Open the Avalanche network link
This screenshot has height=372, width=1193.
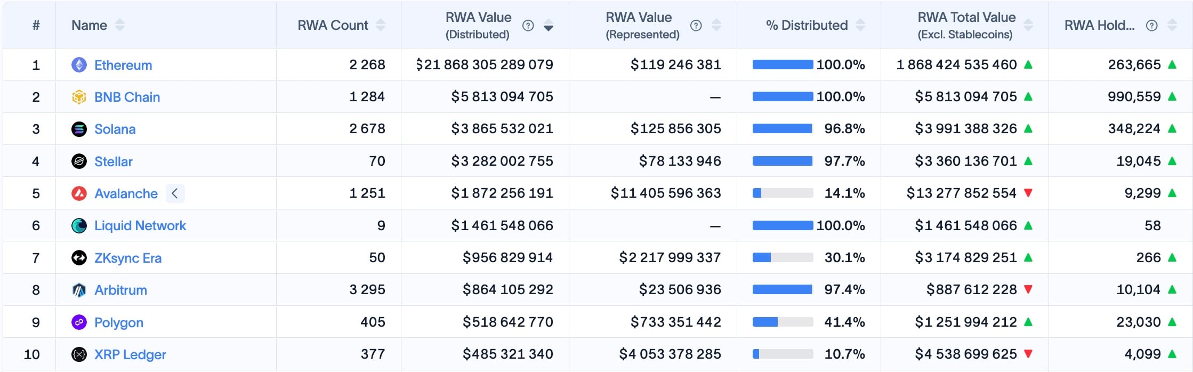(x=126, y=193)
